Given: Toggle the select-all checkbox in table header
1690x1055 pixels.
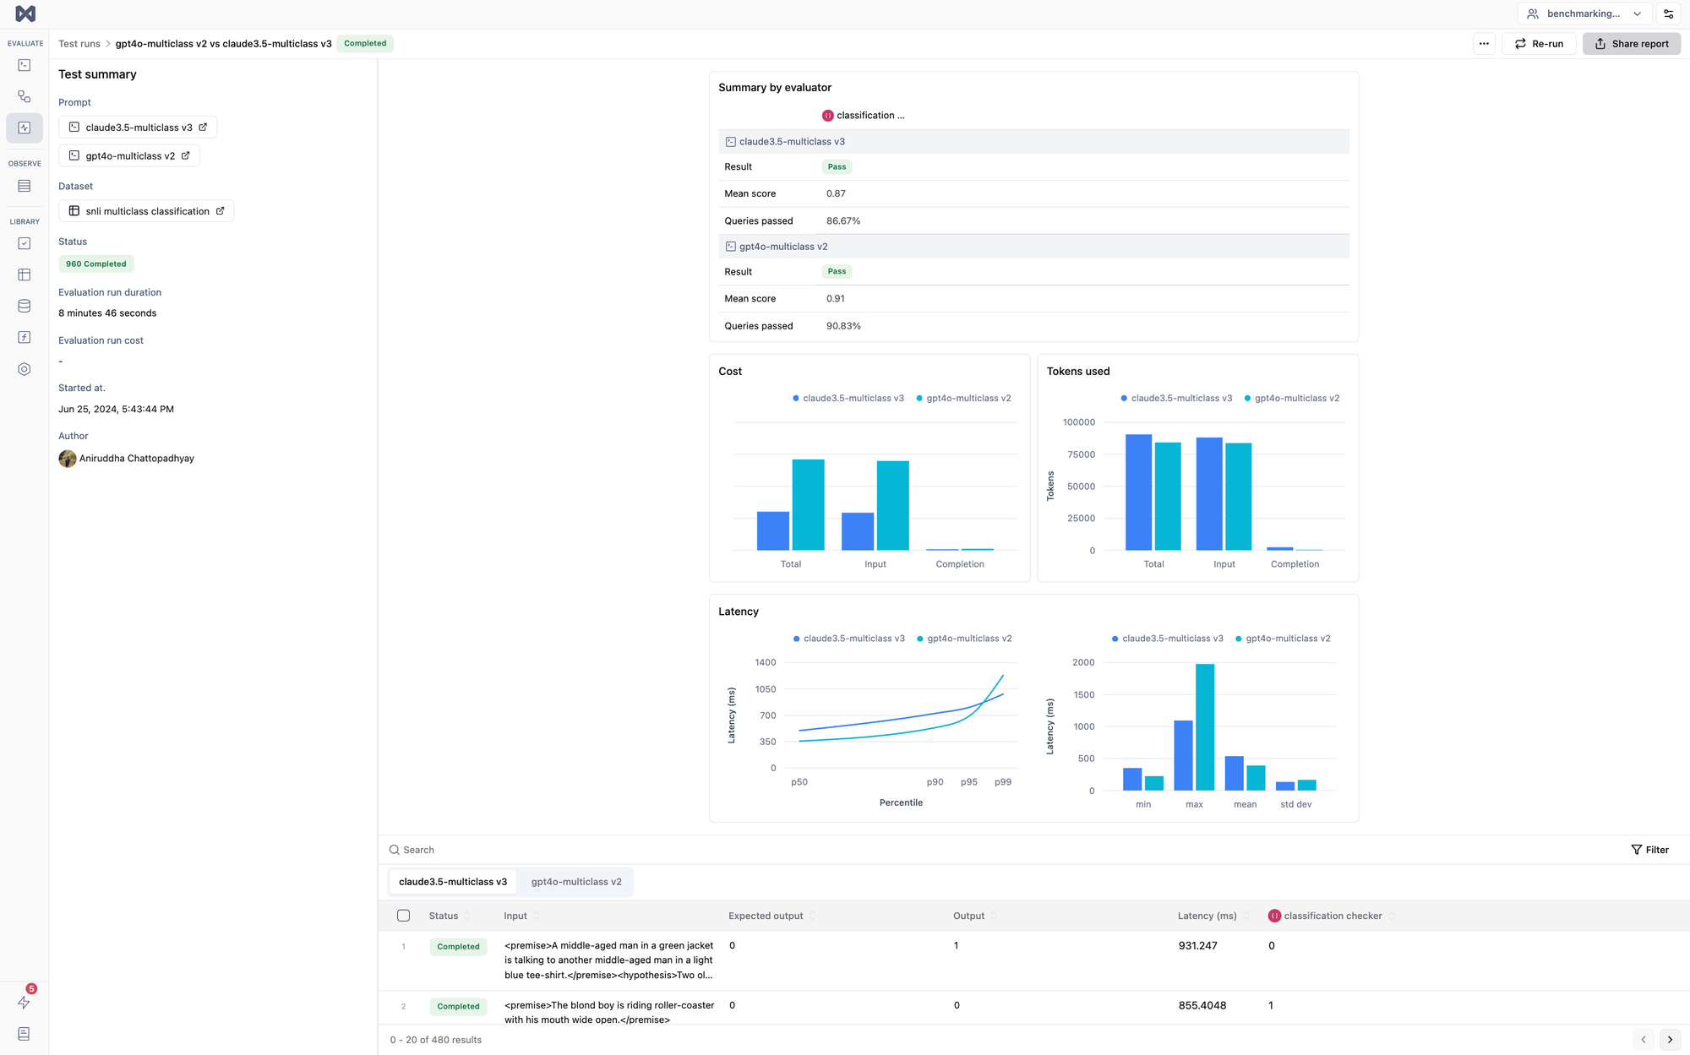Looking at the screenshot, I should click(x=403, y=916).
